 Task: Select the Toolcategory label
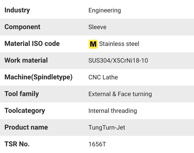click(25, 111)
